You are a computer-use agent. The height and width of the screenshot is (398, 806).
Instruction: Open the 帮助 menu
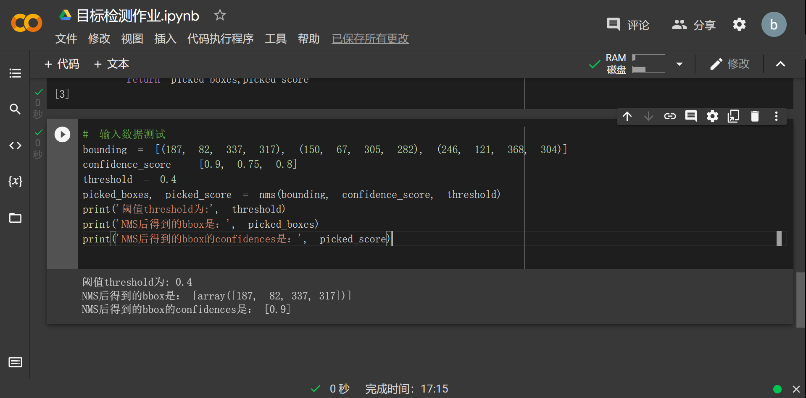[308, 39]
